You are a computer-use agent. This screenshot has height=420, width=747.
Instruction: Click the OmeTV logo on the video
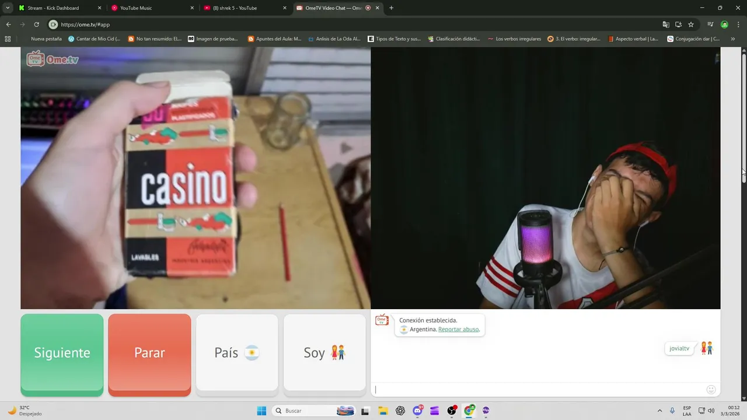pos(53,59)
